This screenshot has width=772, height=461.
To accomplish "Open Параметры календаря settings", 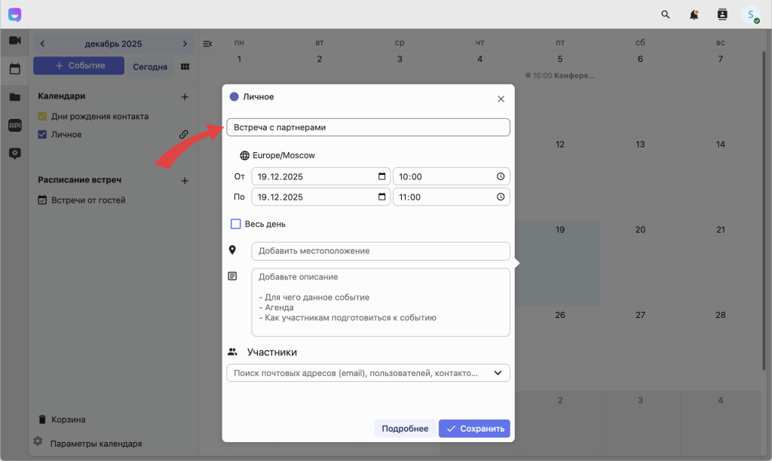I will pos(95,444).
